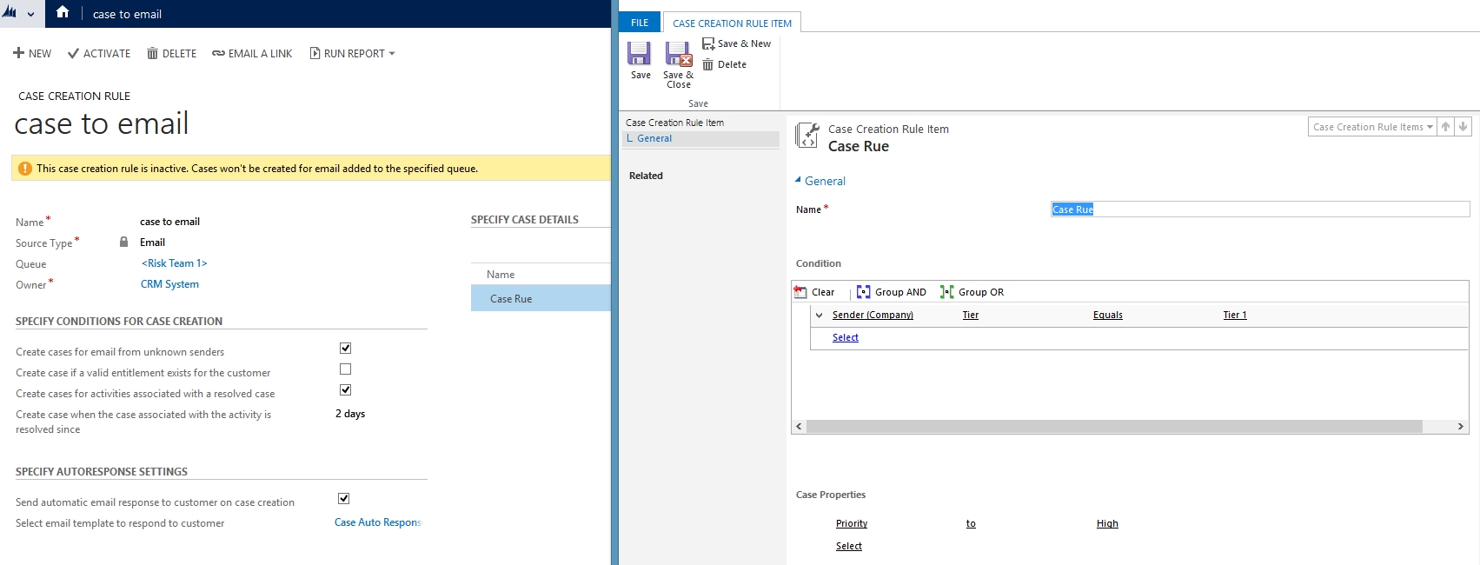Click the Group OR icon
1480x565 pixels.
pyautogui.click(x=946, y=292)
